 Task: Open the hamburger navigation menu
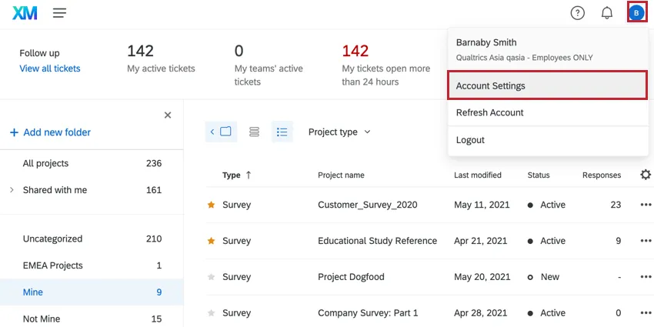point(59,13)
